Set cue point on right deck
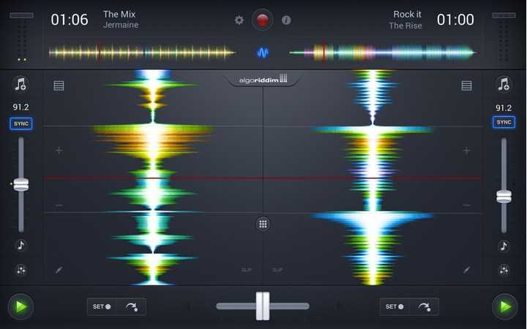Screen dimensions: 527x329 395,306
